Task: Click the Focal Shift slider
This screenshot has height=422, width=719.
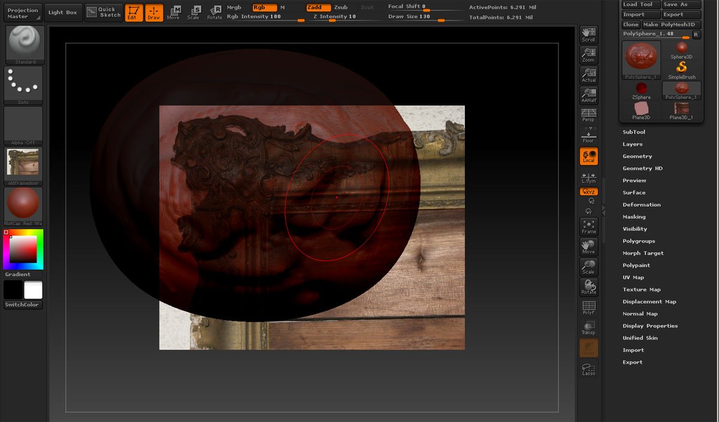Action: [425, 7]
